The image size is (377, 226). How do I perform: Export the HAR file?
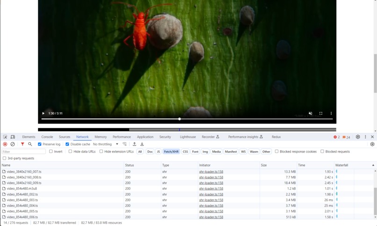click(x=142, y=144)
